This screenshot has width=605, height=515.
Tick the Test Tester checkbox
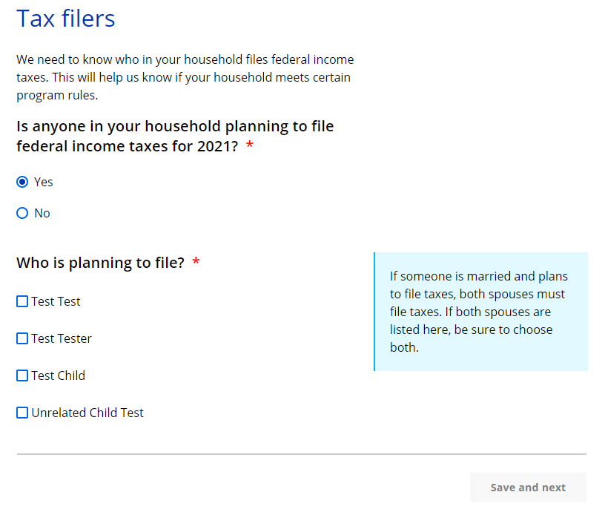22,338
